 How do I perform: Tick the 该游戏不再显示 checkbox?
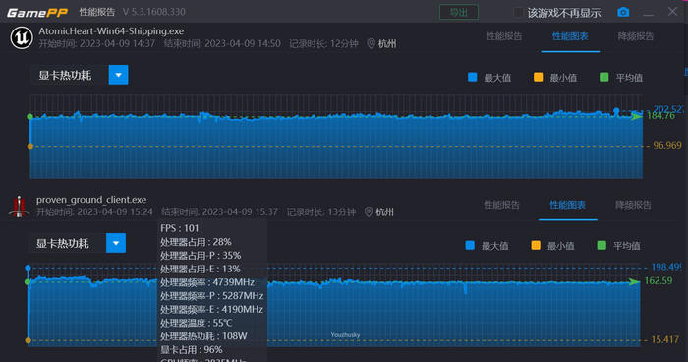coord(518,13)
